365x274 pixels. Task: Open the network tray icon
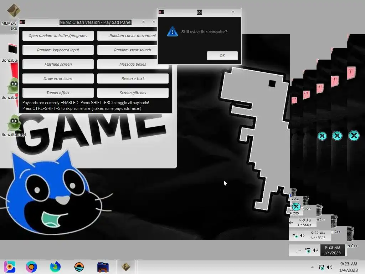tap(321, 267)
